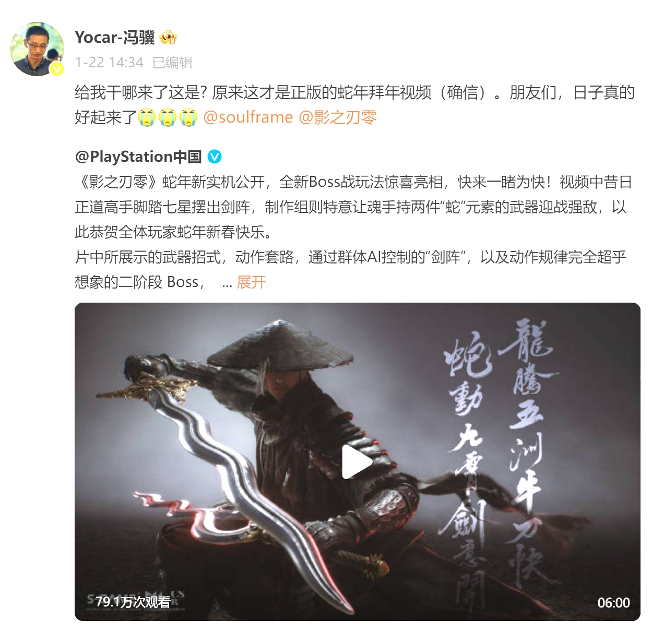Click the third crying emoji
The width and height of the screenshot is (652, 634).
tap(188, 117)
